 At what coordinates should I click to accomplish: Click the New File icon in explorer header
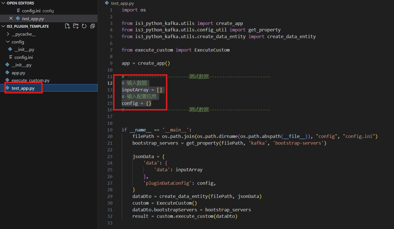67,26
